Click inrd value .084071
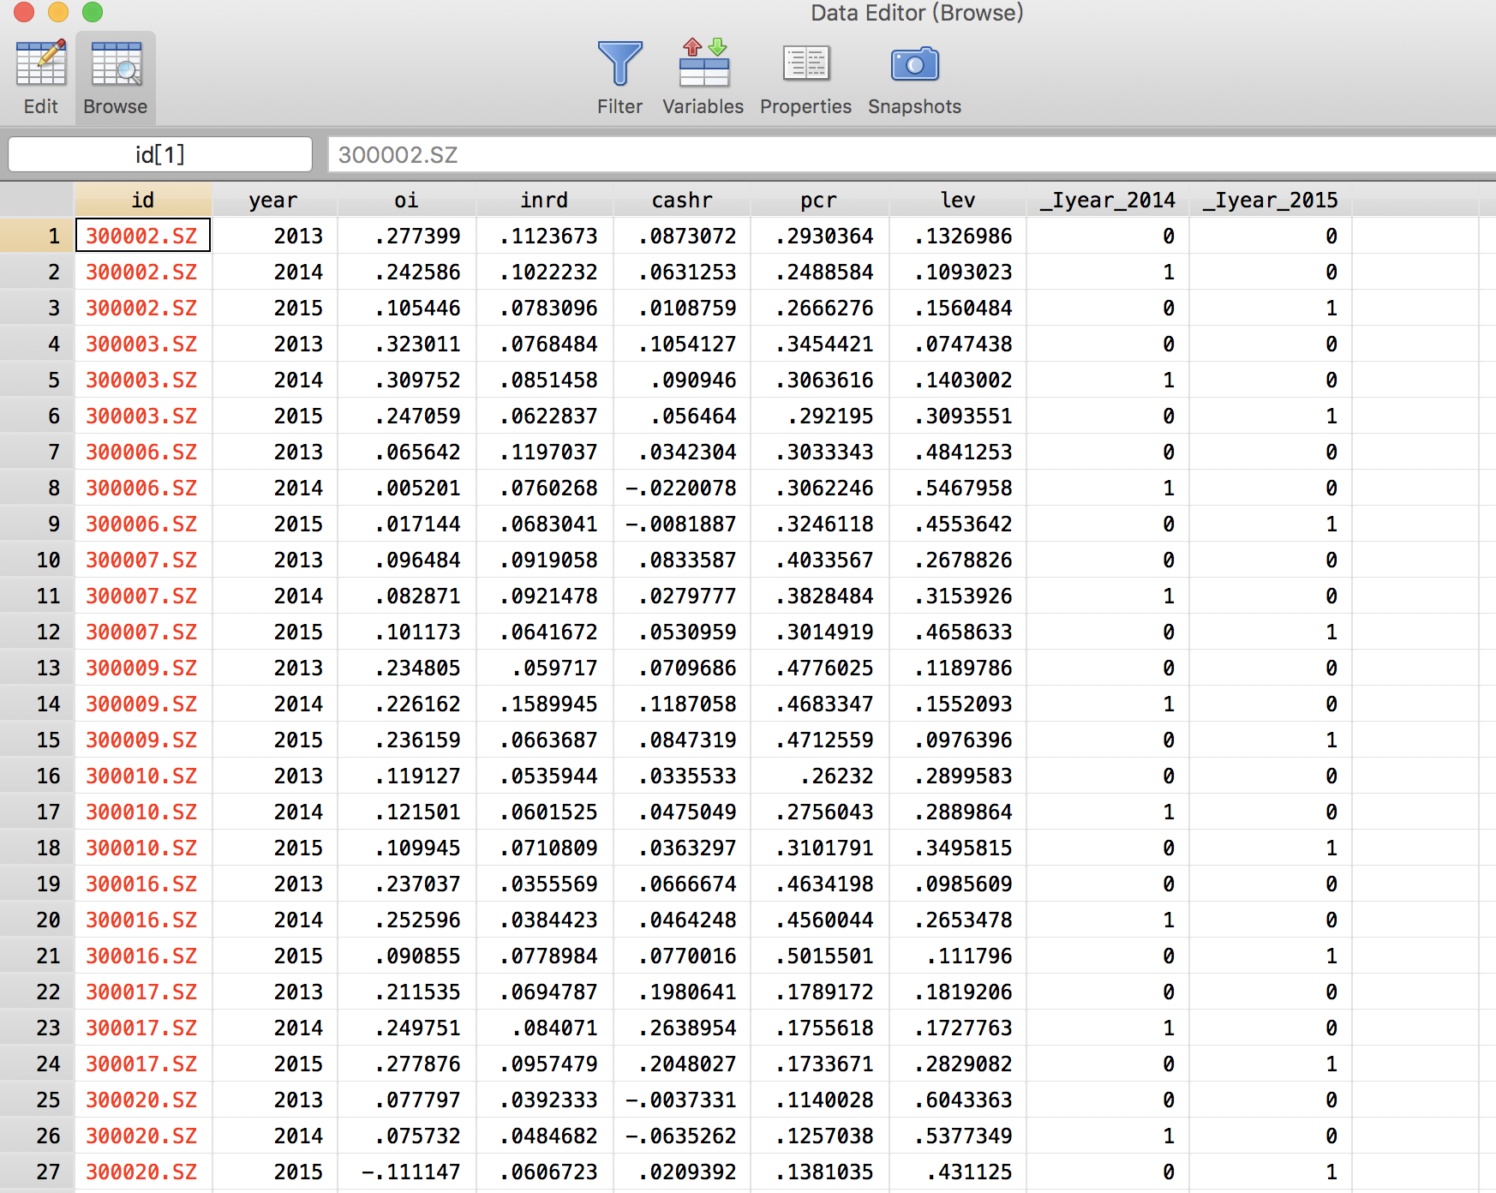Screen dimensions: 1496x1193 click(x=554, y=1028)
